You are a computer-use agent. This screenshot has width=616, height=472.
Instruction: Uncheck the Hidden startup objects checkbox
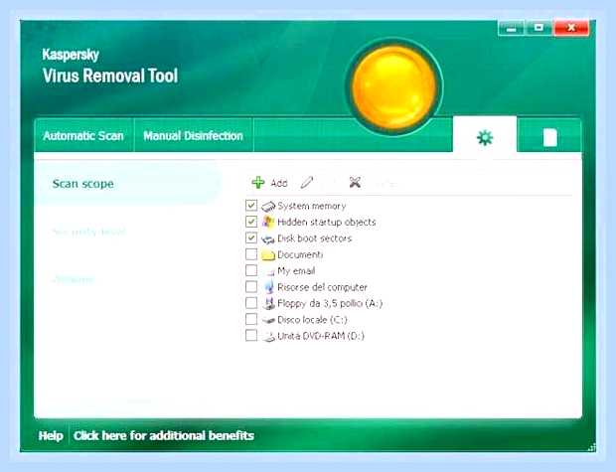[x=251, y=222]
